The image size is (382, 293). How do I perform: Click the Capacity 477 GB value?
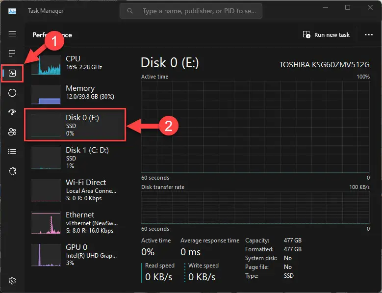point(293,240)
